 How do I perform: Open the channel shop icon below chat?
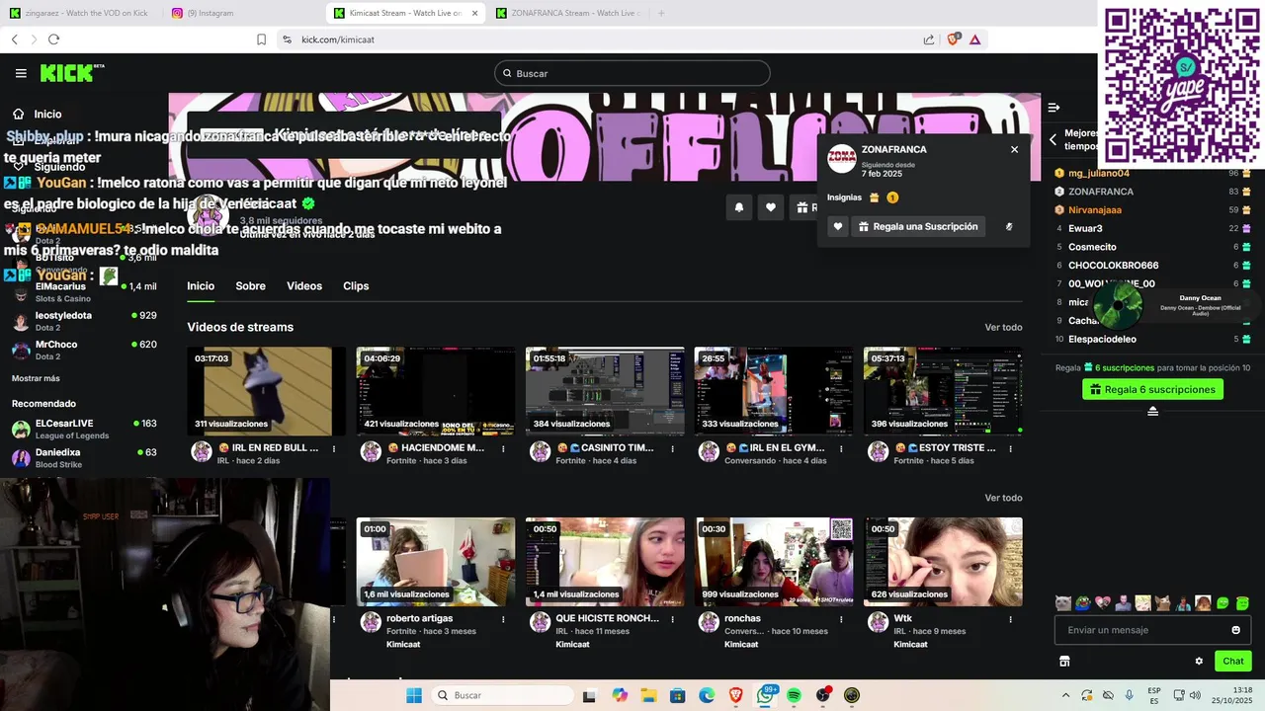[x=1064, y=662]
